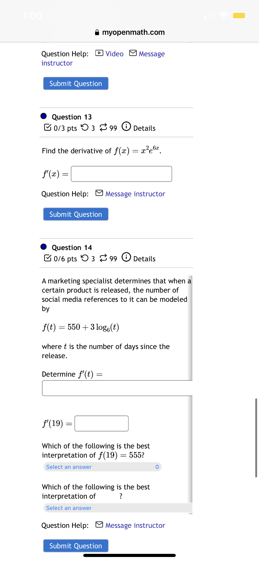
Task: Click the regenerate-version arrows icon in Question 13
Action: 104,128
